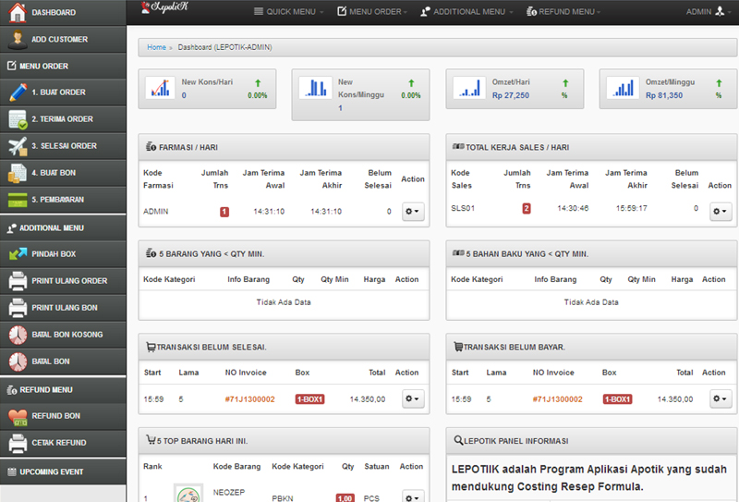739x502 pixels.
Task: Click the Cetak Refund printer icon
Action: point(18,443)
